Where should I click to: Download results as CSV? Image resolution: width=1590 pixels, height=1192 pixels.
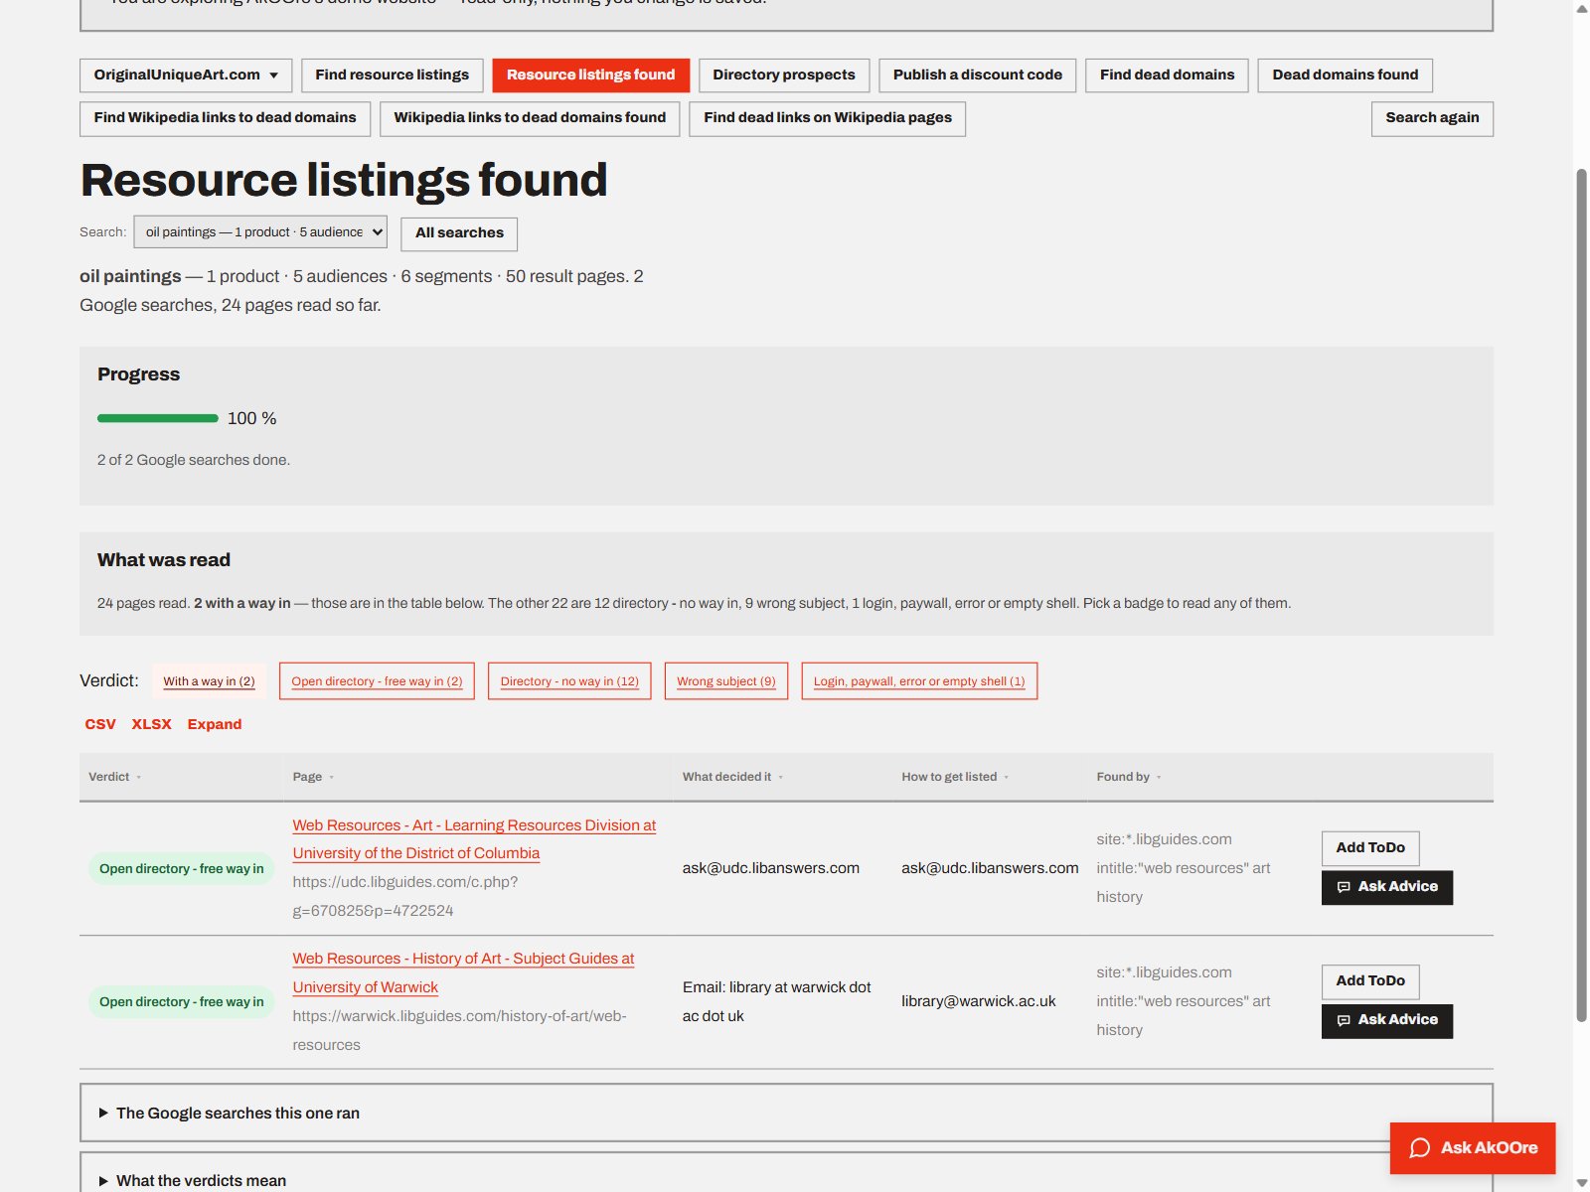pyautogui.click(x=100, y=724)
